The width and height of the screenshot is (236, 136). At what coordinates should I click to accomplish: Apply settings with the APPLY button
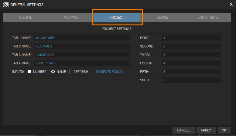point(206,130)
